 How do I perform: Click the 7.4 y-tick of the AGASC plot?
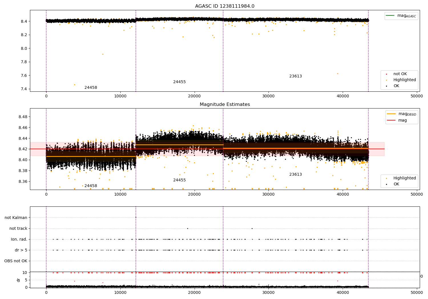pos(24,89)
